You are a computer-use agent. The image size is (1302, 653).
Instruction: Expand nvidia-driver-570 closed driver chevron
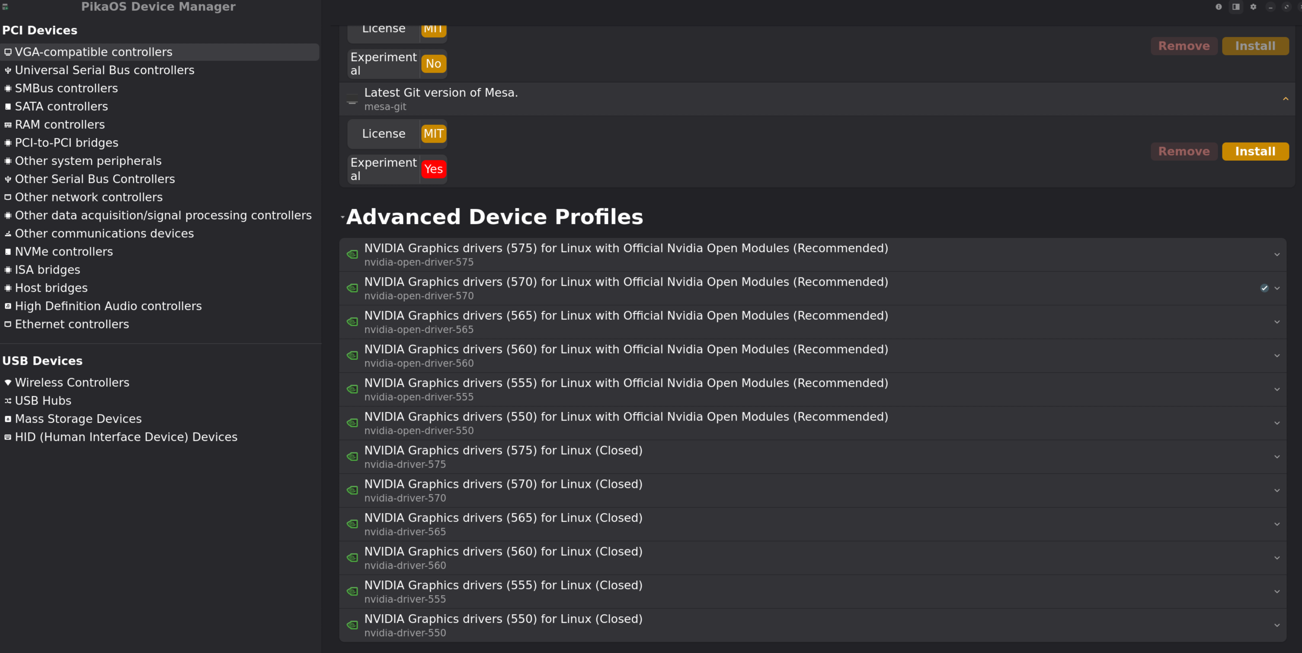click(1277, 491)
